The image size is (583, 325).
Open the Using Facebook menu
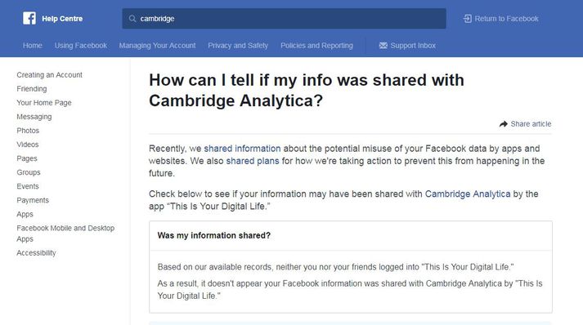pyautogui.click(x=81, y=45)
